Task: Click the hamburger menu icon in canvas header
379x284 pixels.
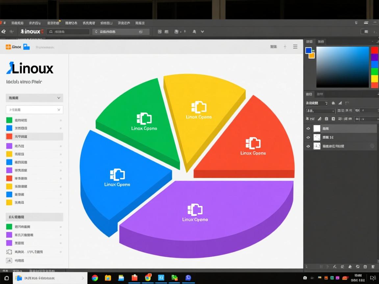Action: click(295, 47)
